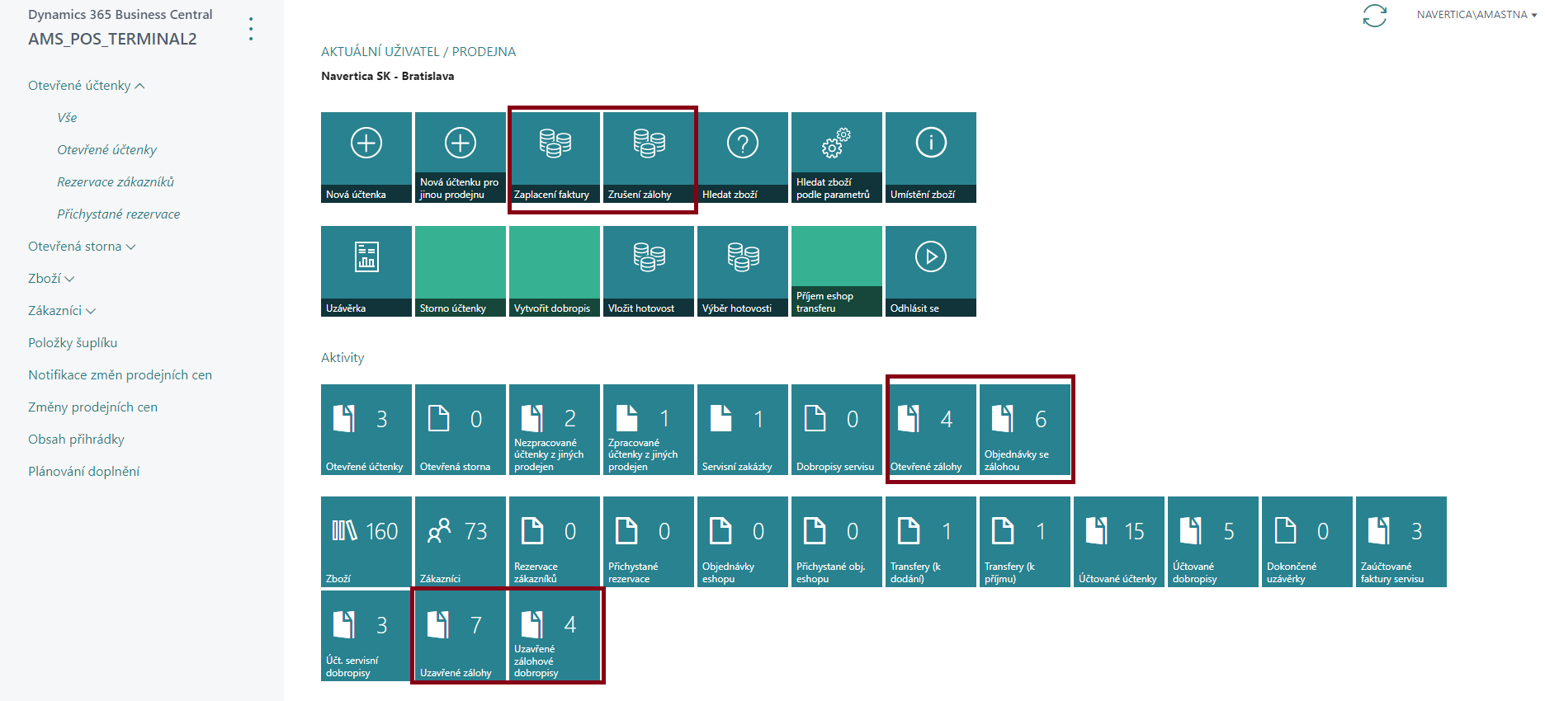Viewport: 1545px width, 701px height.
Task: Click the Vytvořit dobropis tile
Action: pyautogui.click(x=555, y=271)
